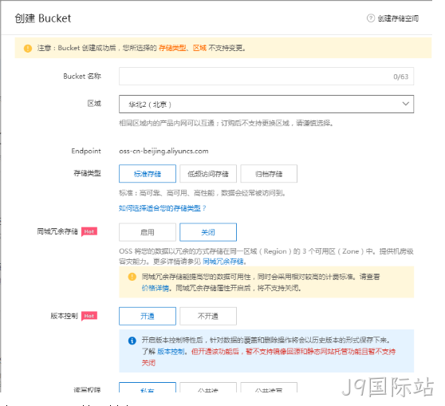Select 开通 for 版本控制
445x406 pixels.
coord(148,316)
